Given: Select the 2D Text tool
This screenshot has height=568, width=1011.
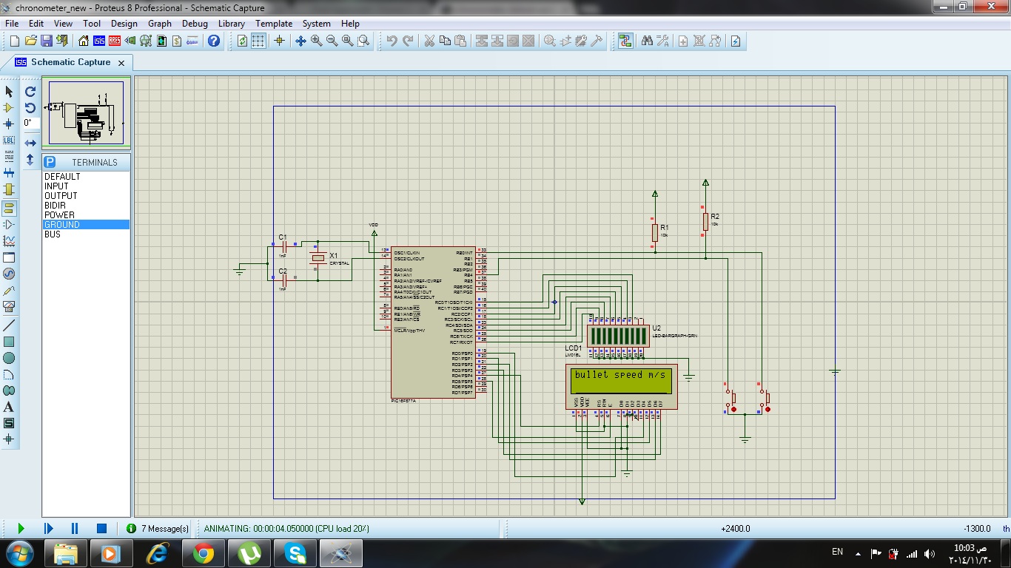Looking at the screenshot, I should (x=9, y=407).
